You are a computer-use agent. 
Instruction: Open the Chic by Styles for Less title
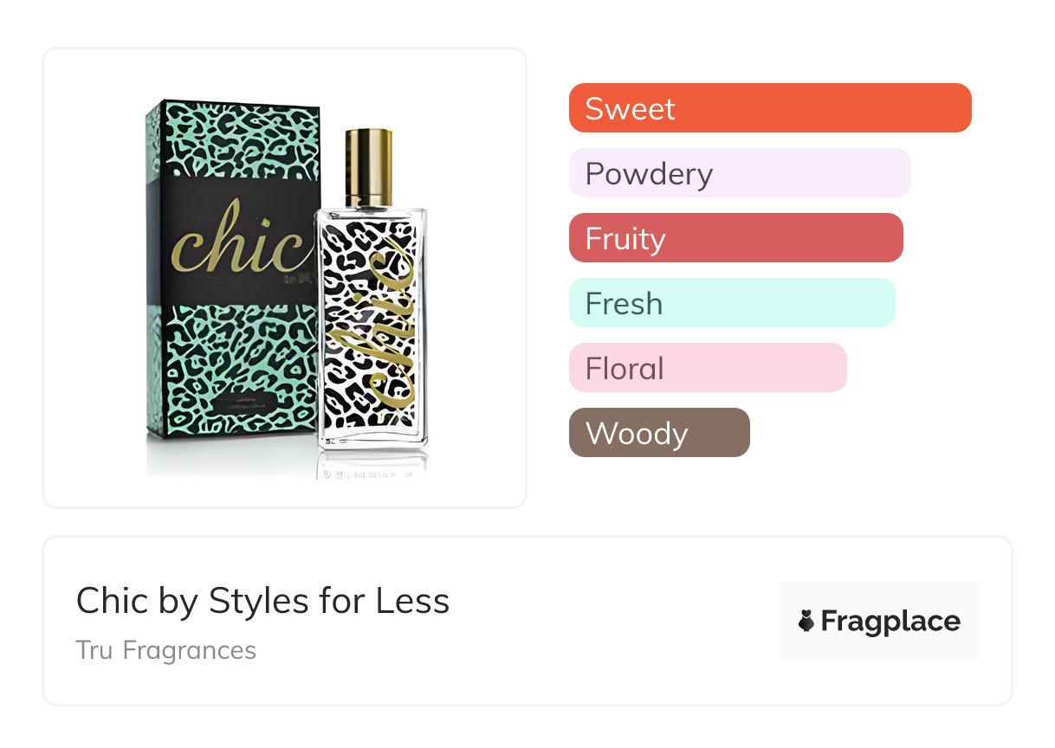[x=262, y=601]
